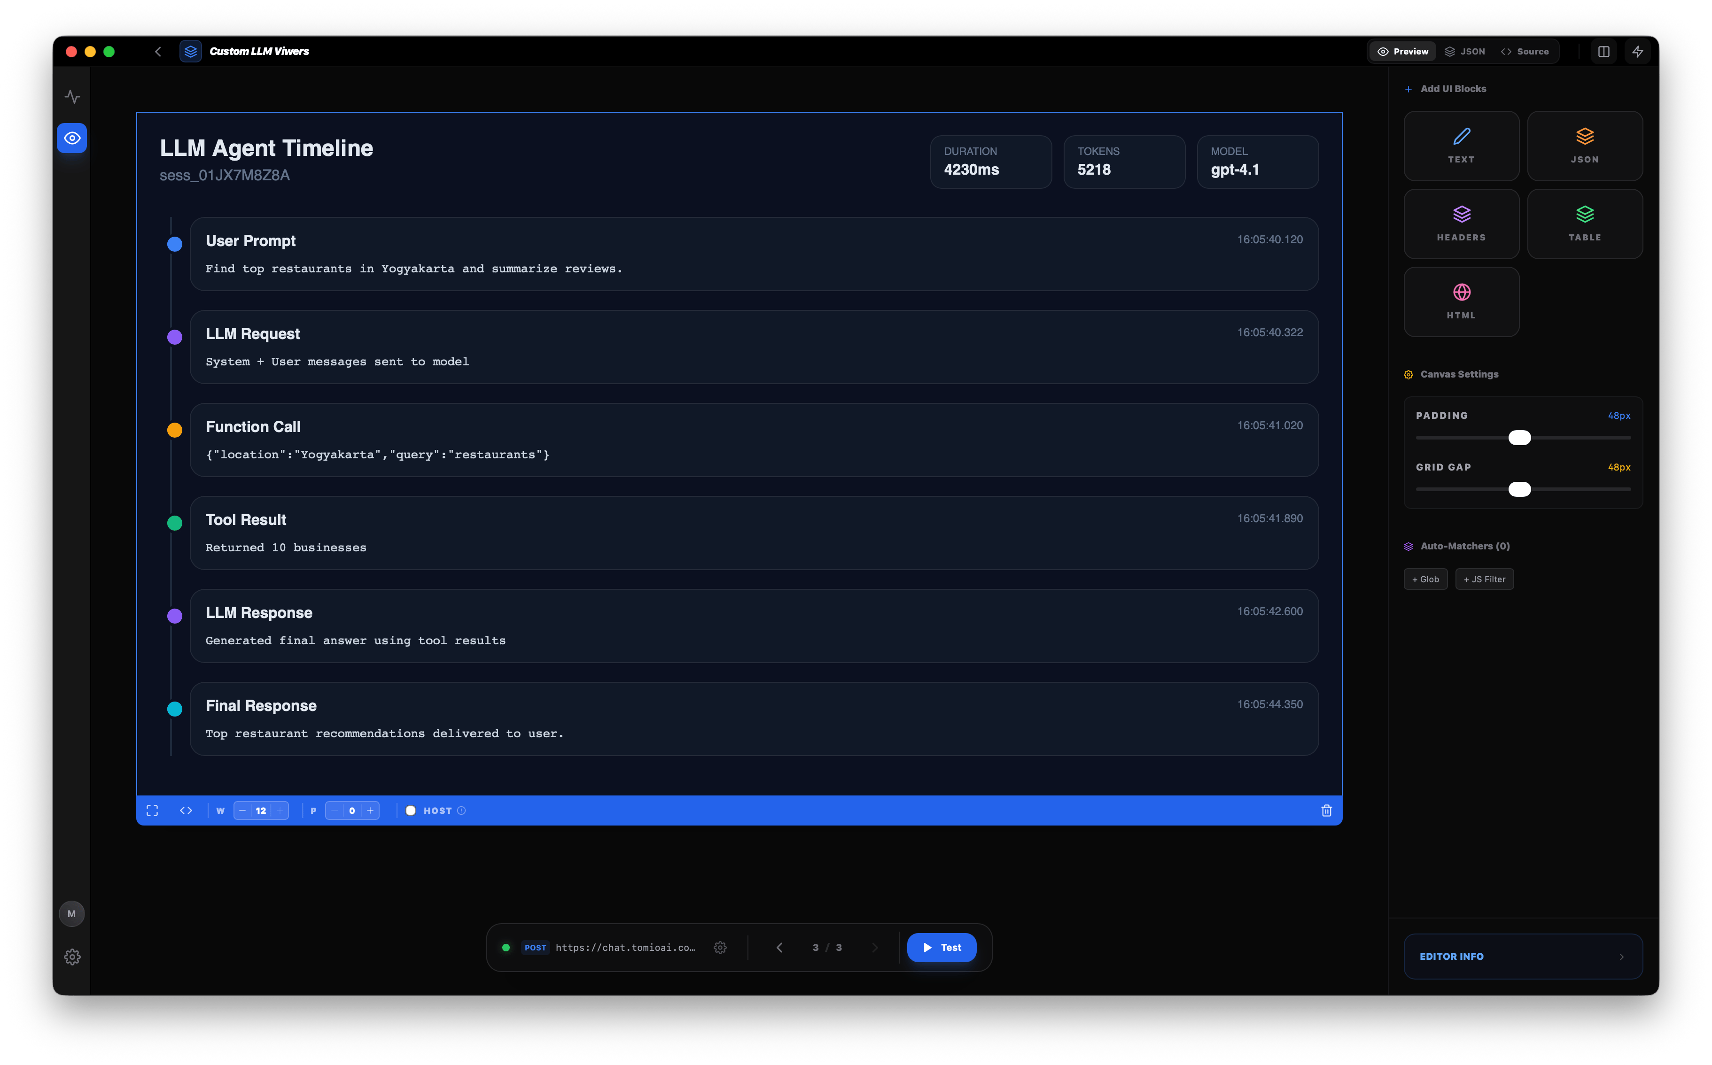
Task: Select the eye viewer sidebar icon
Action: (x=72, y=138)
